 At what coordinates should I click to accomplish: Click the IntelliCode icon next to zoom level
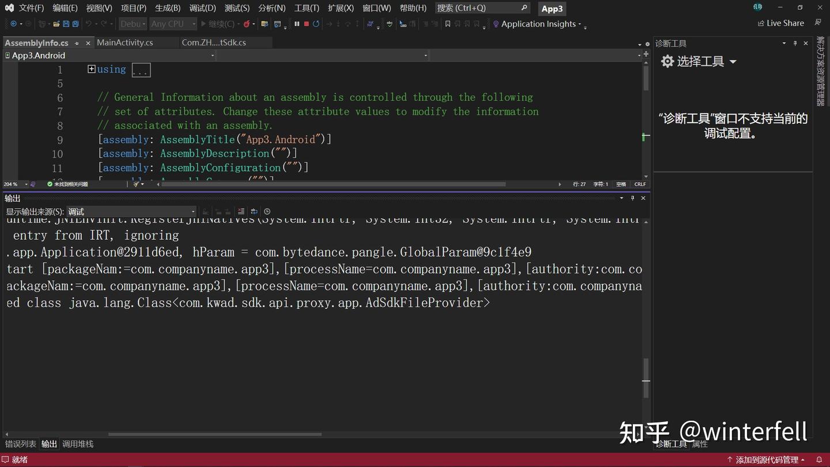(33, 184)
